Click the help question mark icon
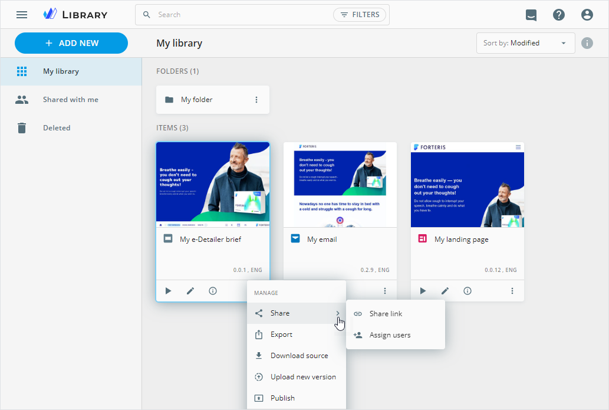The image size is (609, 410). click(x=559, y=15)
